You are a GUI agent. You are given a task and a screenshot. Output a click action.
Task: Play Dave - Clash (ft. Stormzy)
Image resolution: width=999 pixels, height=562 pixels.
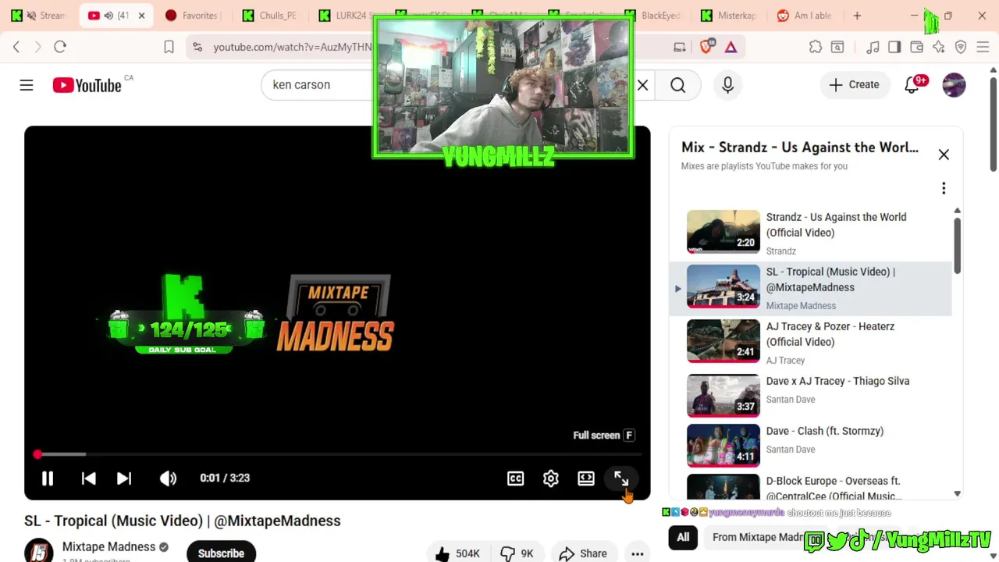(x=812, y=445)
